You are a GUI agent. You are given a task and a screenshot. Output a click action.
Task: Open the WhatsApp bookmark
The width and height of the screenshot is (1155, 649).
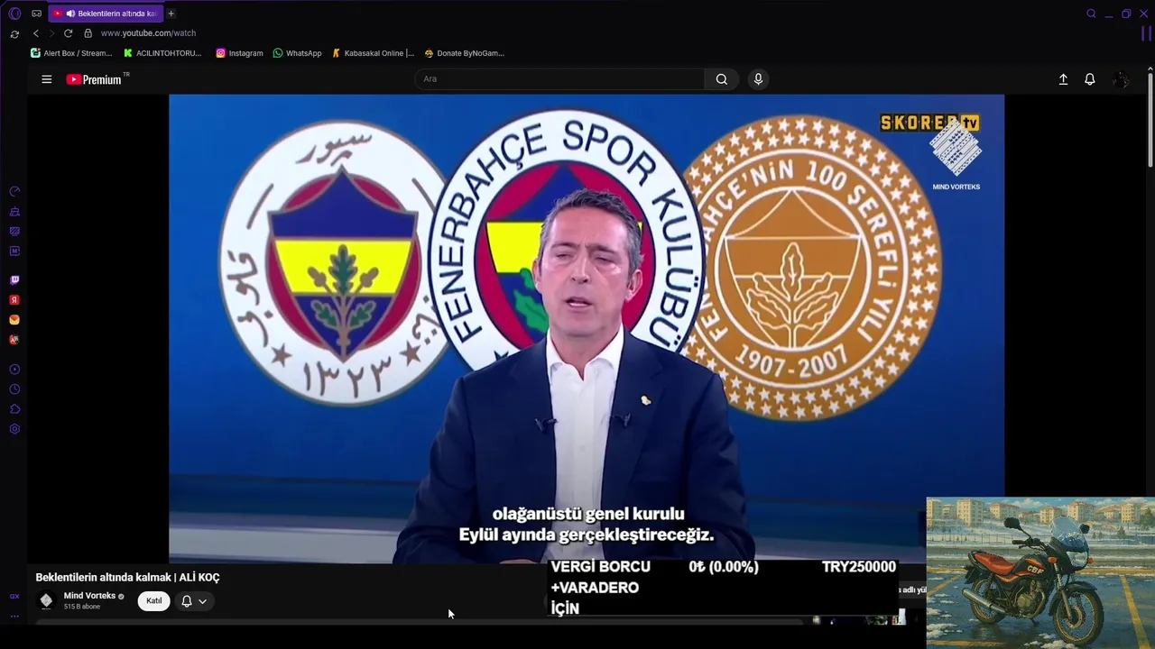pos(297,53)
